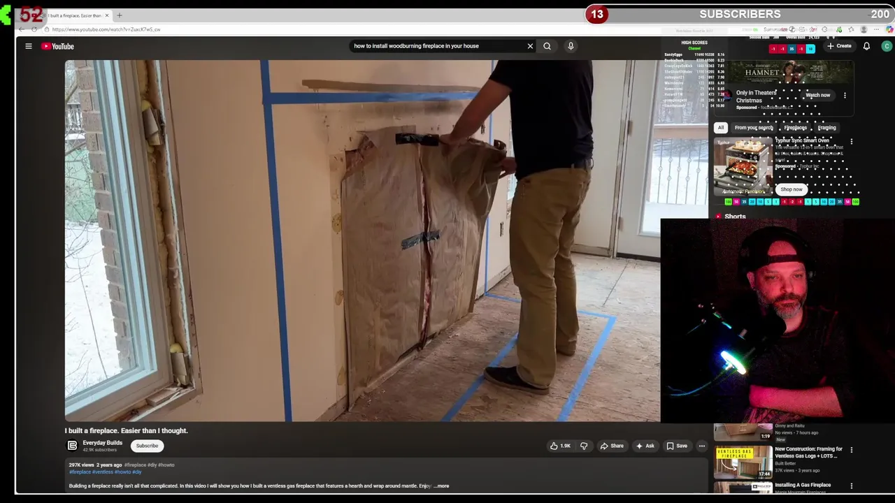
Task: Open the browser Copilot icon
Action: coord(889,29)
